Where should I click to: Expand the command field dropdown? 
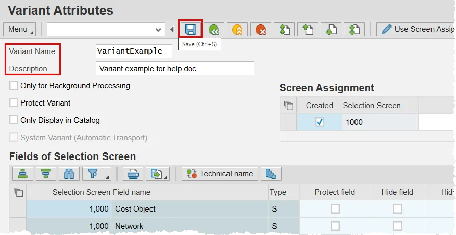(158, 30)
